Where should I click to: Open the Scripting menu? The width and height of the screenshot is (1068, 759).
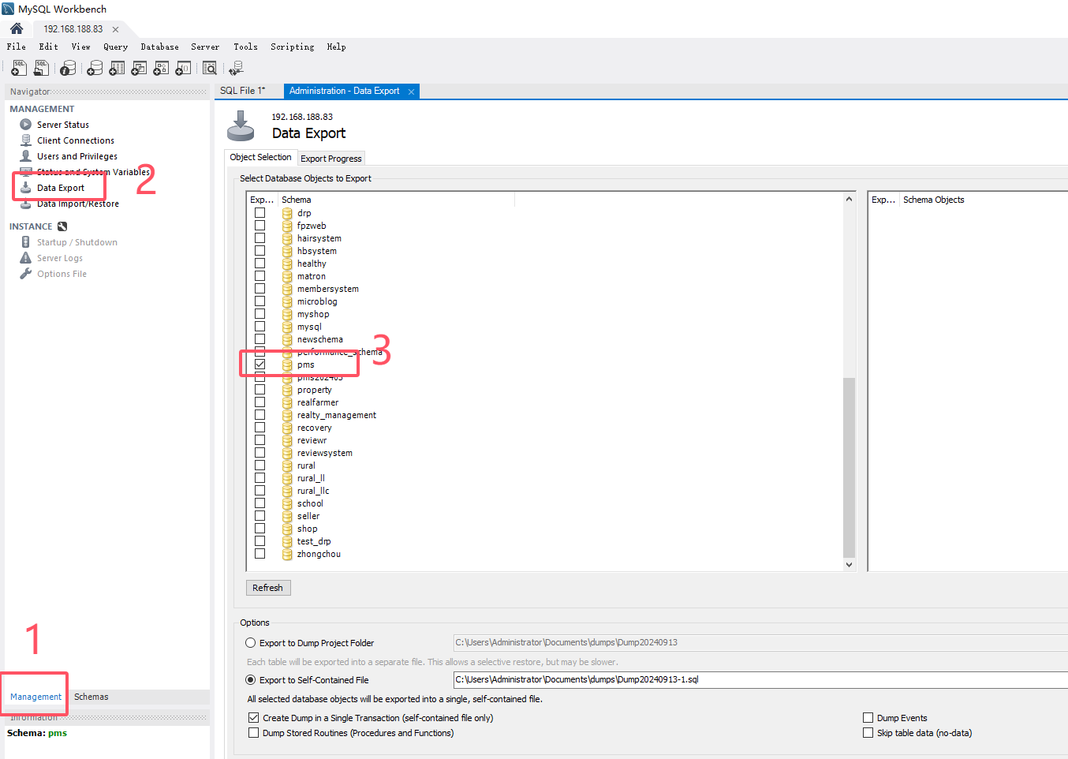tap(293, 47)
